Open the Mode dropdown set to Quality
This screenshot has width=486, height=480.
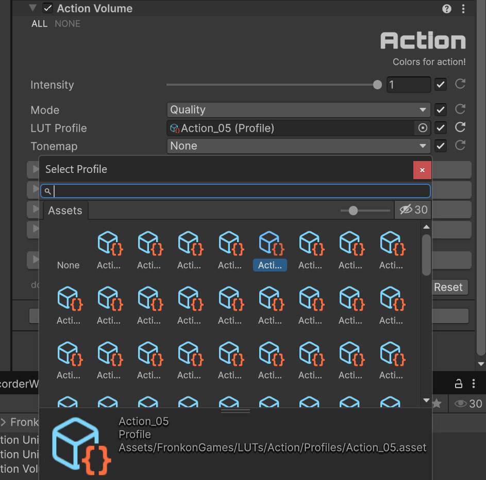[x=298, y=109]
